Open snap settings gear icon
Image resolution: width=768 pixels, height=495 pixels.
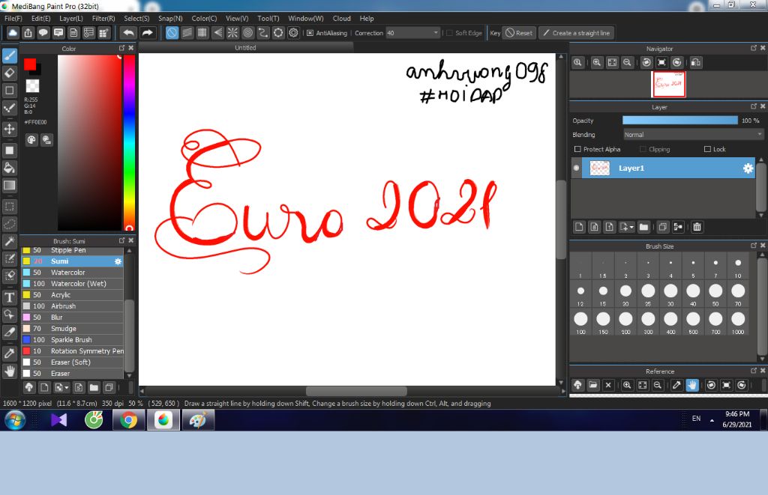point(293,33)
